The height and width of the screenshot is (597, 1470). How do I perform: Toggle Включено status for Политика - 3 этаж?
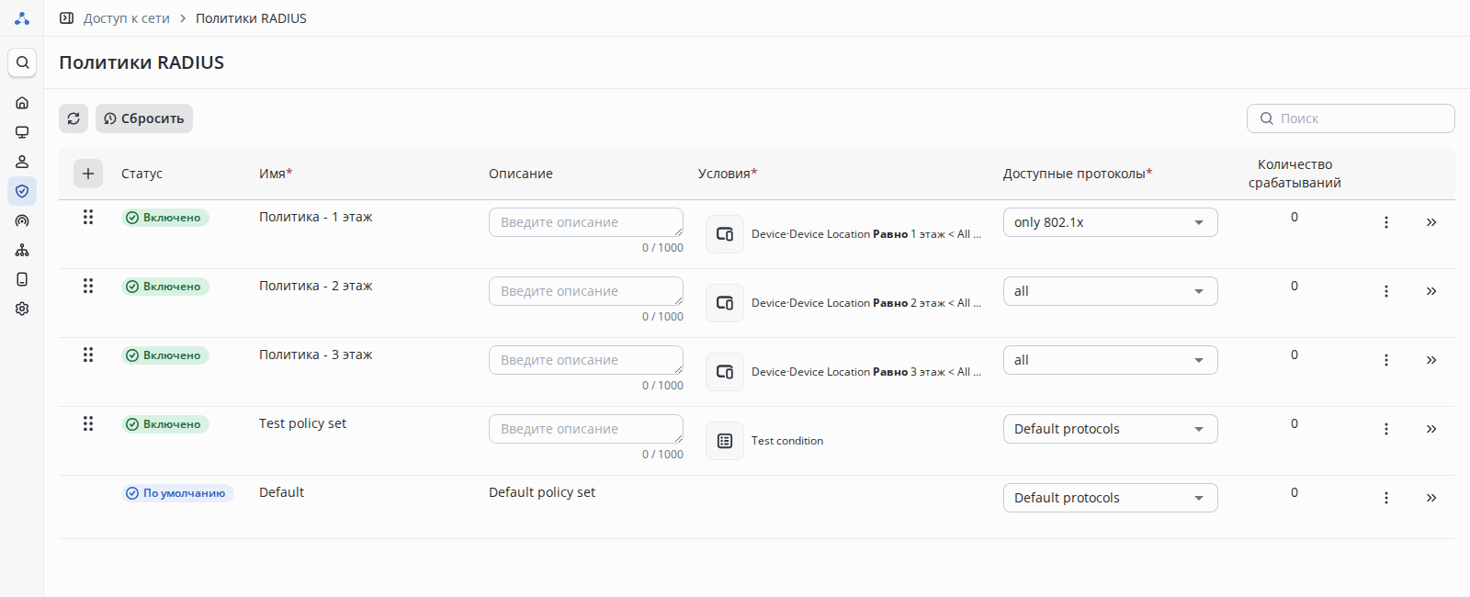[165, 355]
